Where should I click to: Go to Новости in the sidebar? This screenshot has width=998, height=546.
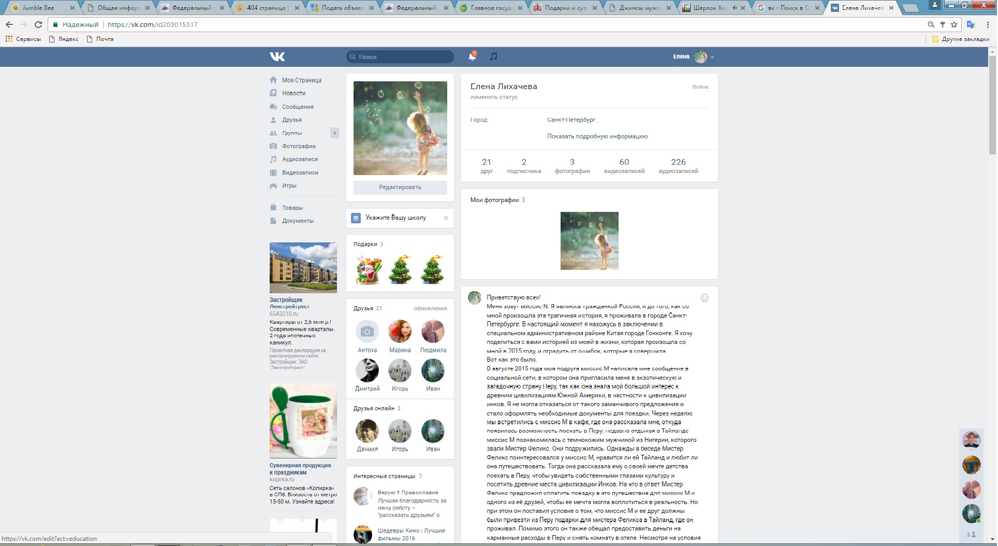[293, 93]
